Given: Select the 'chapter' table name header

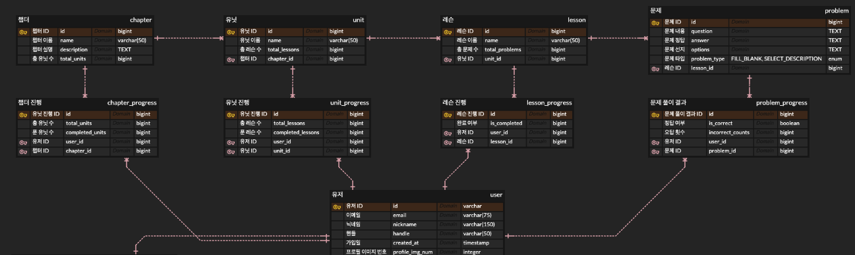Looking at the screenshot, I should [140, 20].
